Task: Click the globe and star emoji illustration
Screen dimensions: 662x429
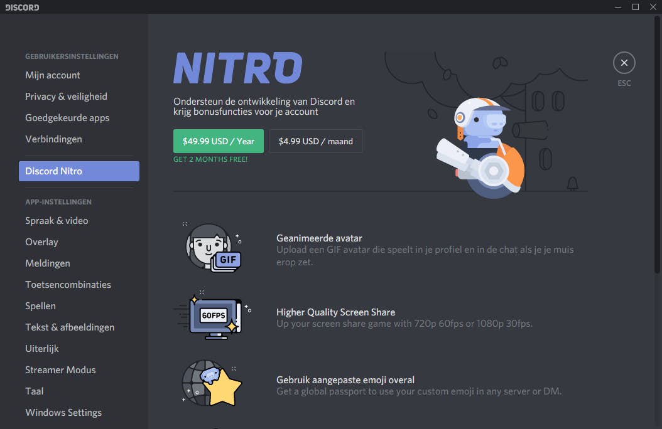Action: [x=212, y=383]
